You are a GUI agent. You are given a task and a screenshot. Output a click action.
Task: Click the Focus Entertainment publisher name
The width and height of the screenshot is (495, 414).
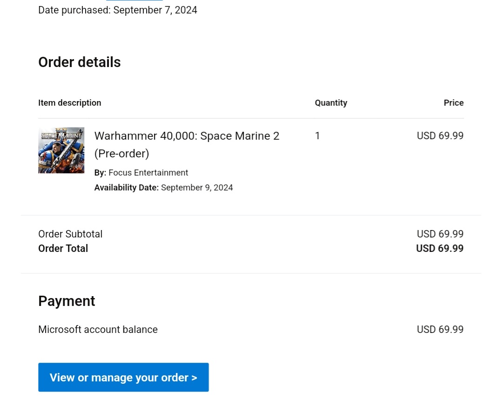(148, 173)
